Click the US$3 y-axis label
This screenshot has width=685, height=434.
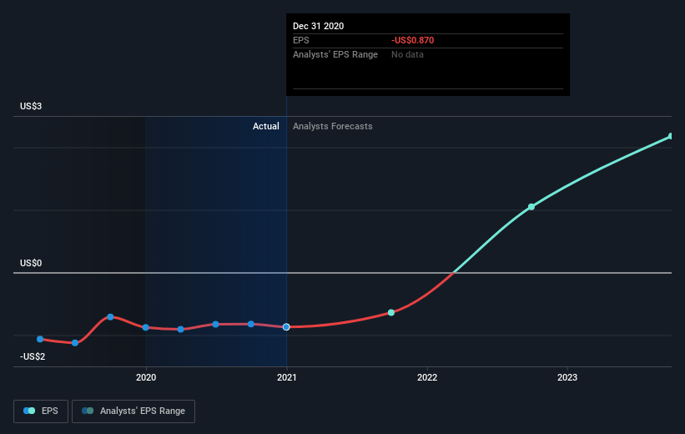coord(31,106)
